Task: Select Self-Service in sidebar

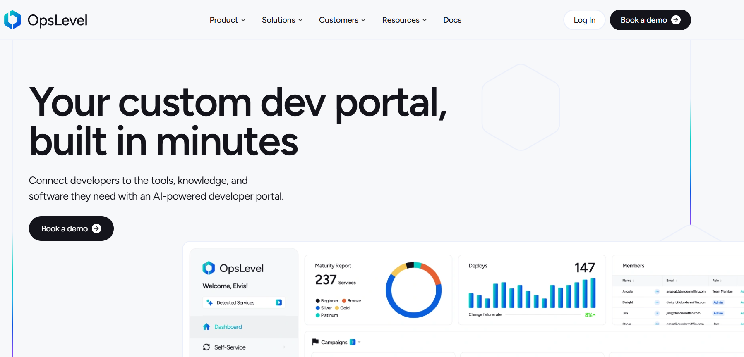Action: [230, 347]
